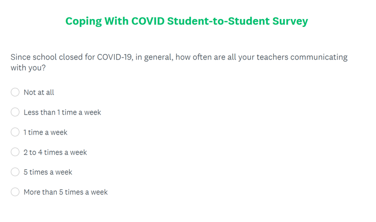Click the '5 times a week' answer label

click(x=48, y=172)
